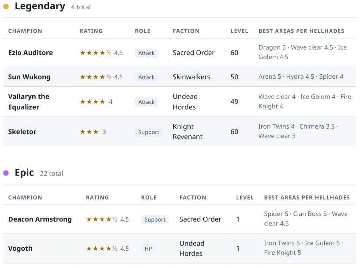Screen dimensions: 360x268
Task: Click the purple Epic rarity dot
Action: point(6,173)
